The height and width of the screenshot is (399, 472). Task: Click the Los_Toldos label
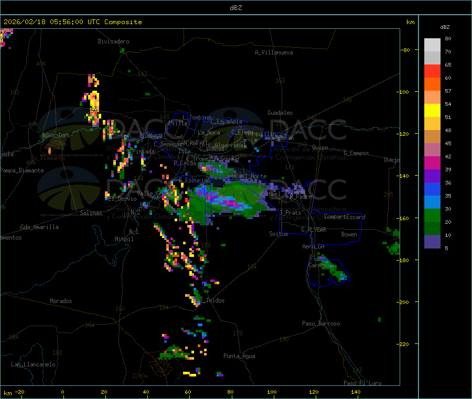[209, 300]
